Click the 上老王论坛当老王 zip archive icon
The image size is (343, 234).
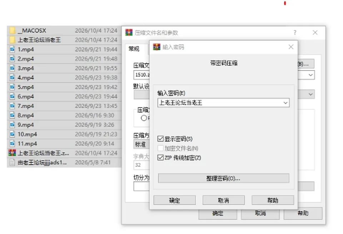coord(12,153)
